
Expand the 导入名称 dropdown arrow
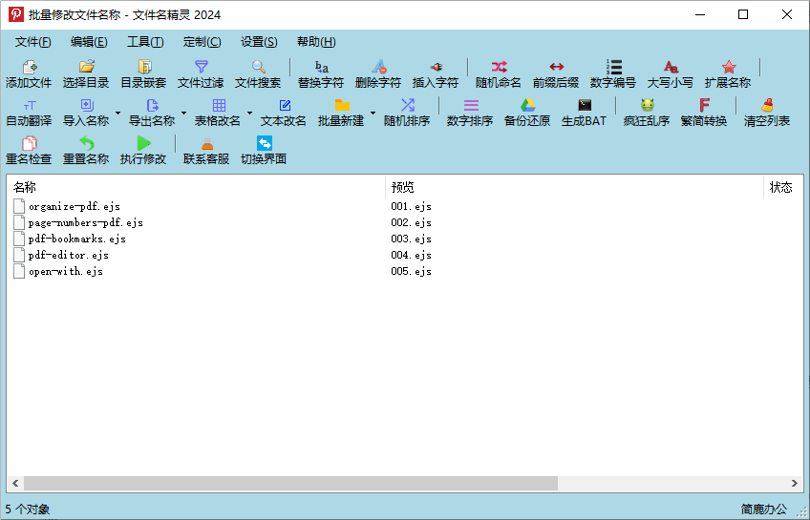tap(118, 113)
